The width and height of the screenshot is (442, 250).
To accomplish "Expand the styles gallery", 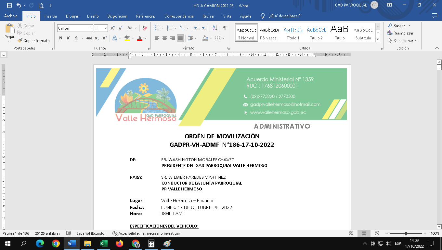I will click(378, 39).
